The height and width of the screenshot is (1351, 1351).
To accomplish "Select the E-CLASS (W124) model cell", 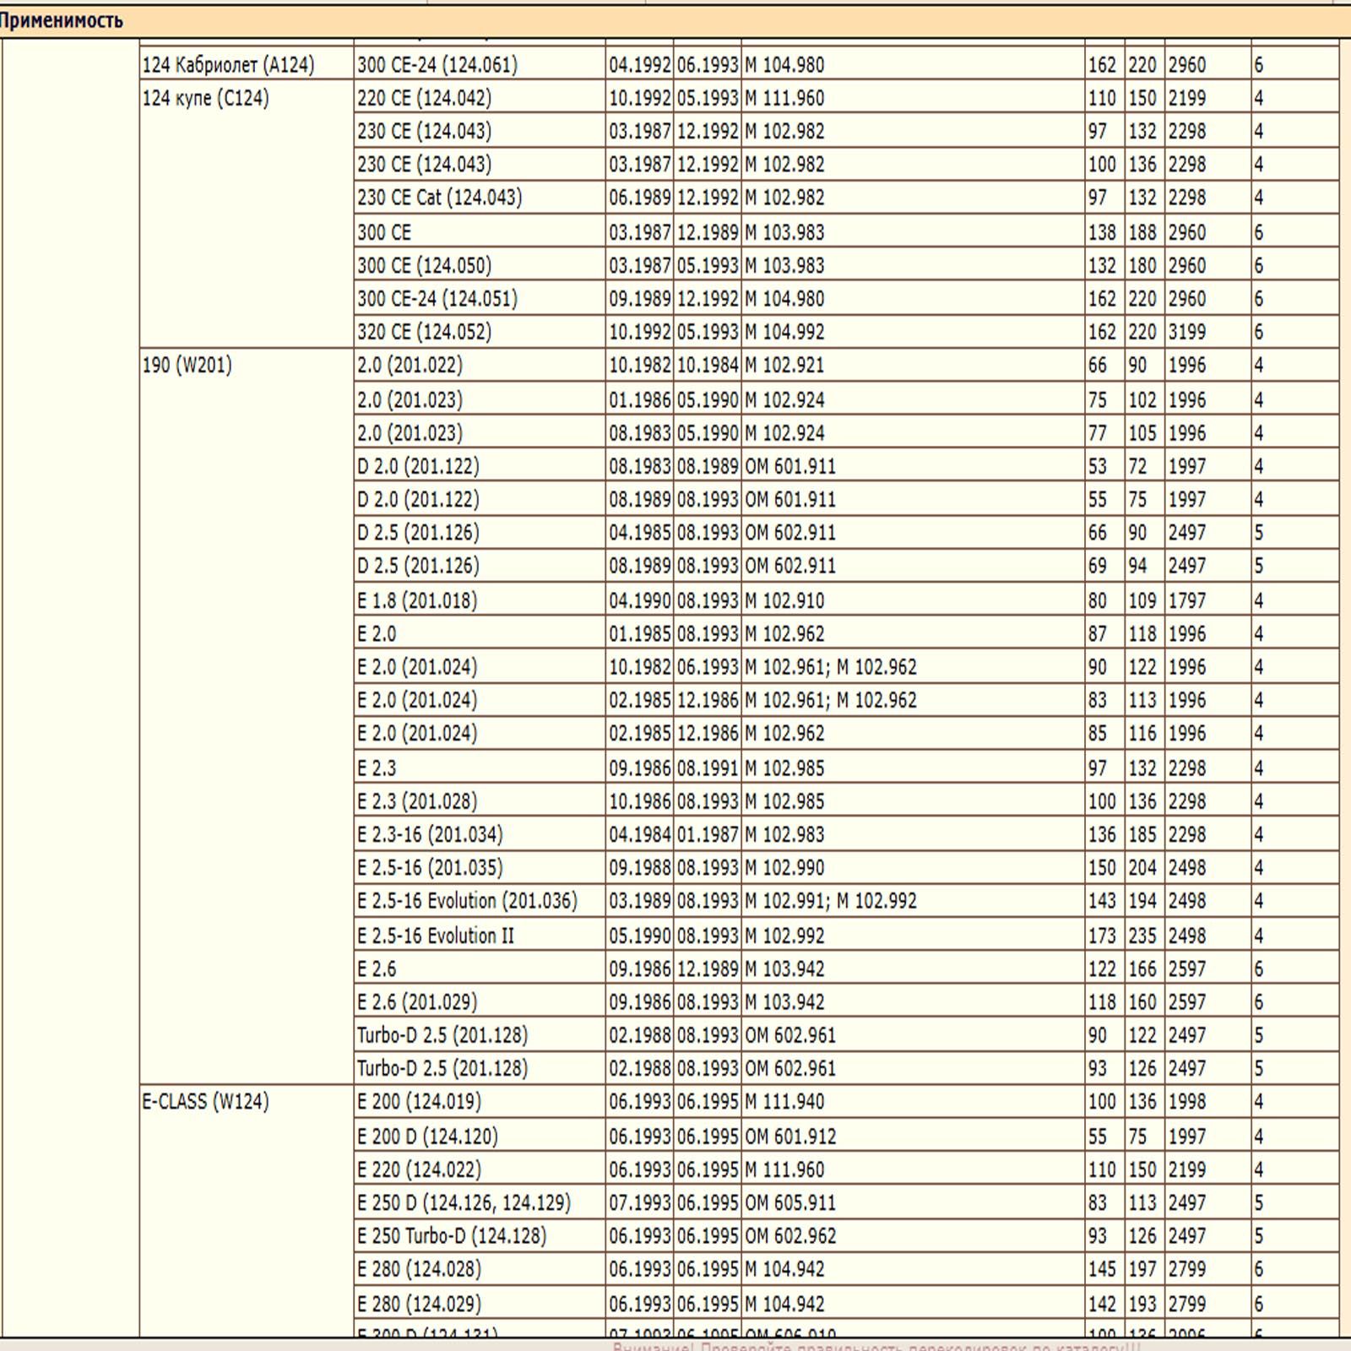I will click(x=247, y=1210).
